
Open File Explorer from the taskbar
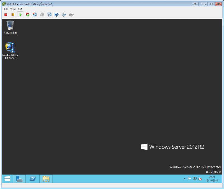(46, 179)
